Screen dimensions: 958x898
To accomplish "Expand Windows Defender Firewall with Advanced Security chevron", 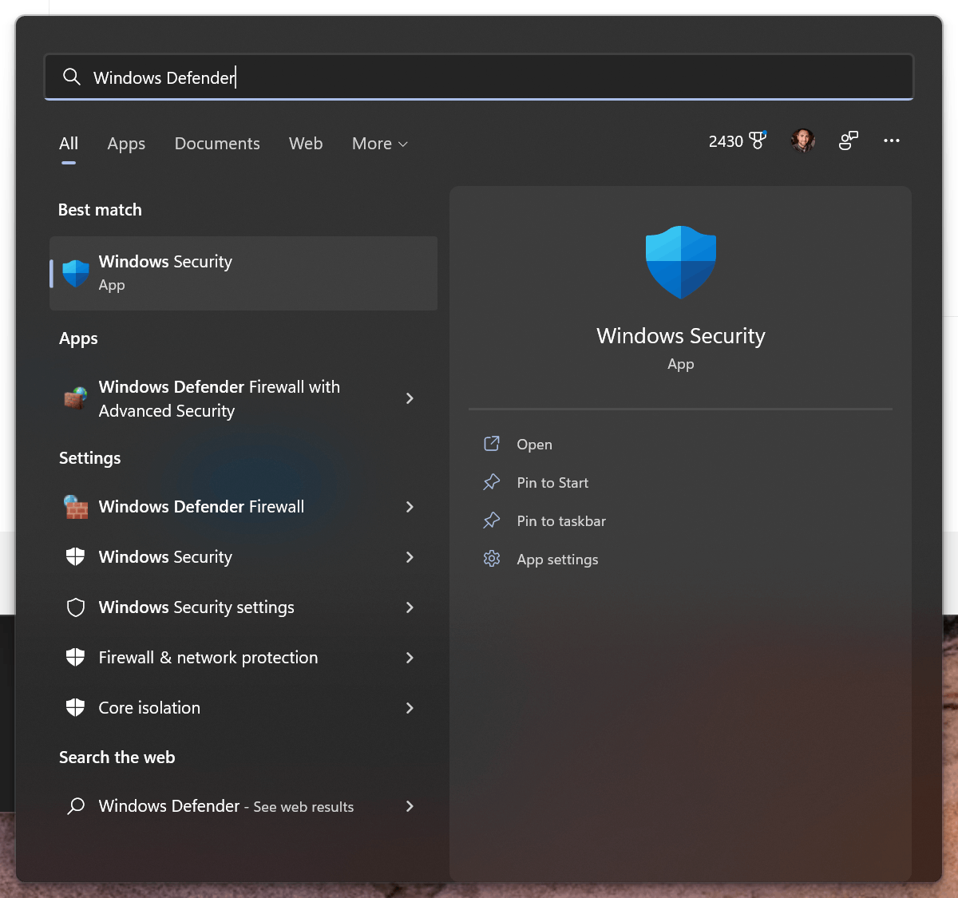I will pos(410,398).
